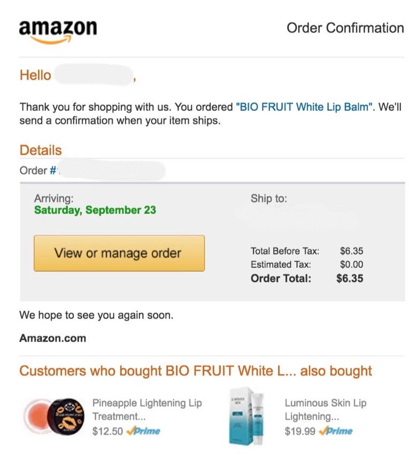Click Prime badge next to $19.99

pyautogui.click(x=335, y=431)
